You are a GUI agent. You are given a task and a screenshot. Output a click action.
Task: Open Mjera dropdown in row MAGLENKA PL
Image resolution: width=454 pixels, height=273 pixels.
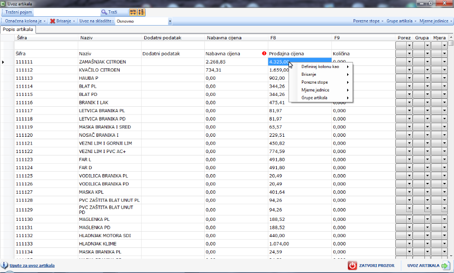click(445, 219)
